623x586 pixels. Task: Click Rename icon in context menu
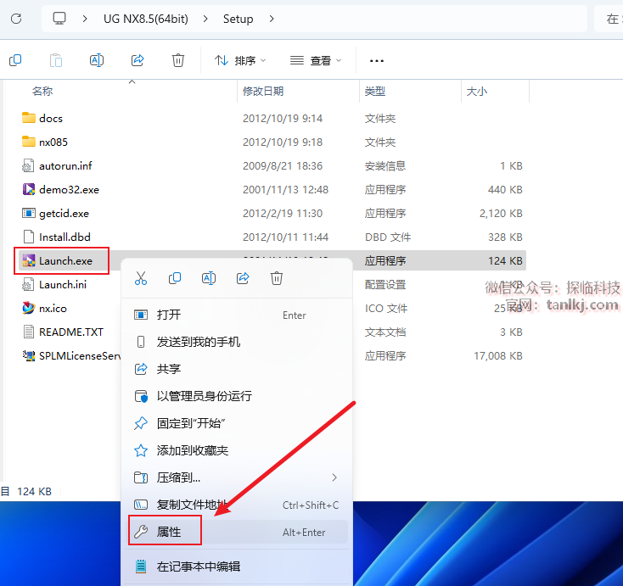(209, 278)
